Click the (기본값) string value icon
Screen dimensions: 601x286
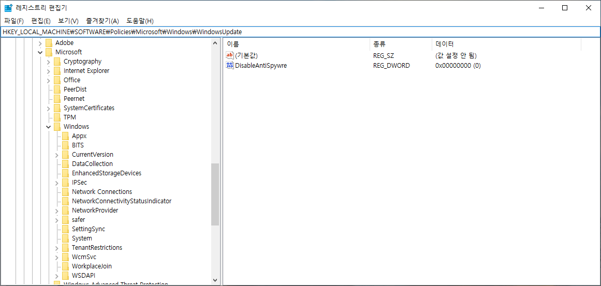coord(230,55)
